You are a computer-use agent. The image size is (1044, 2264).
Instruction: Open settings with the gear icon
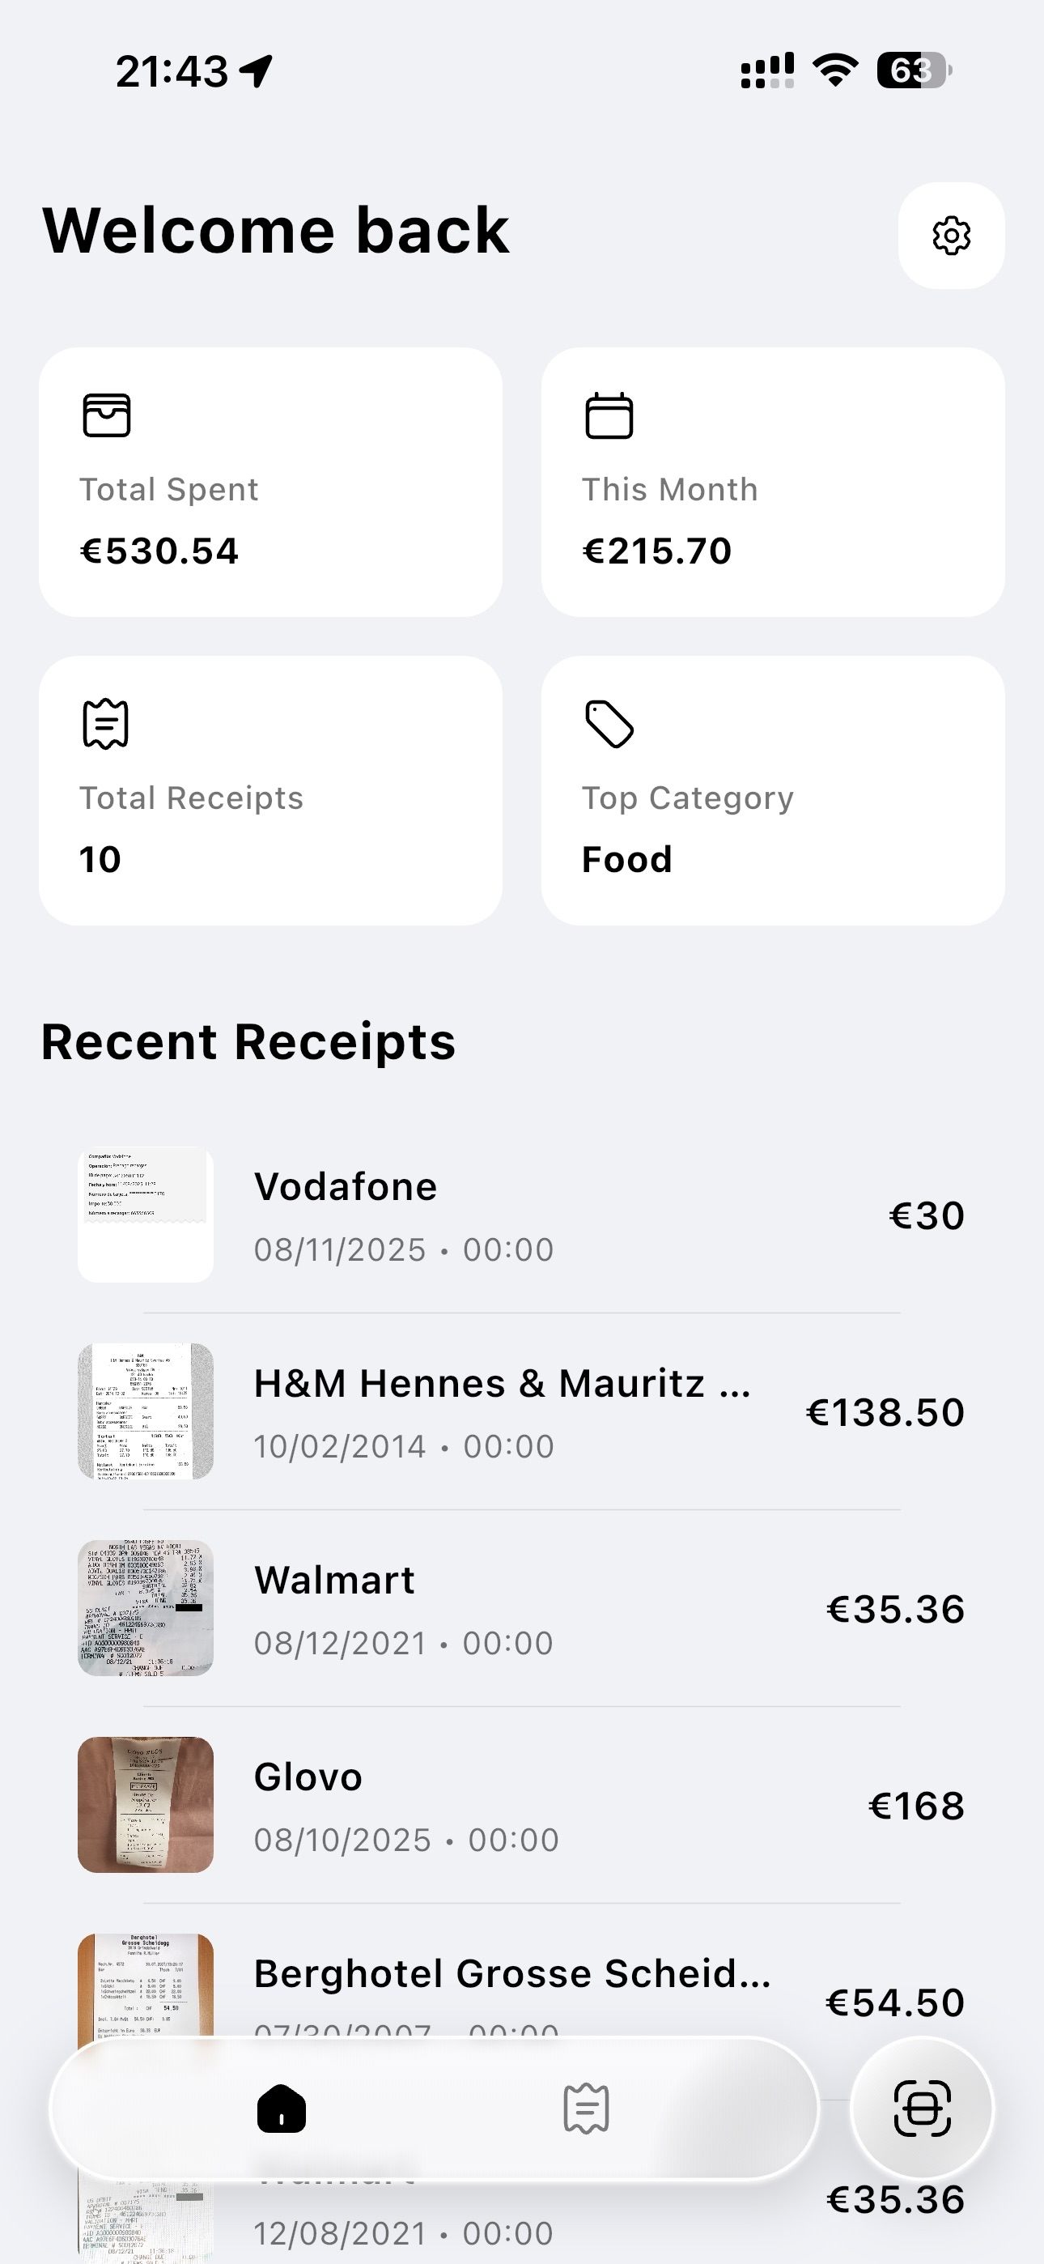coord(951,236)
